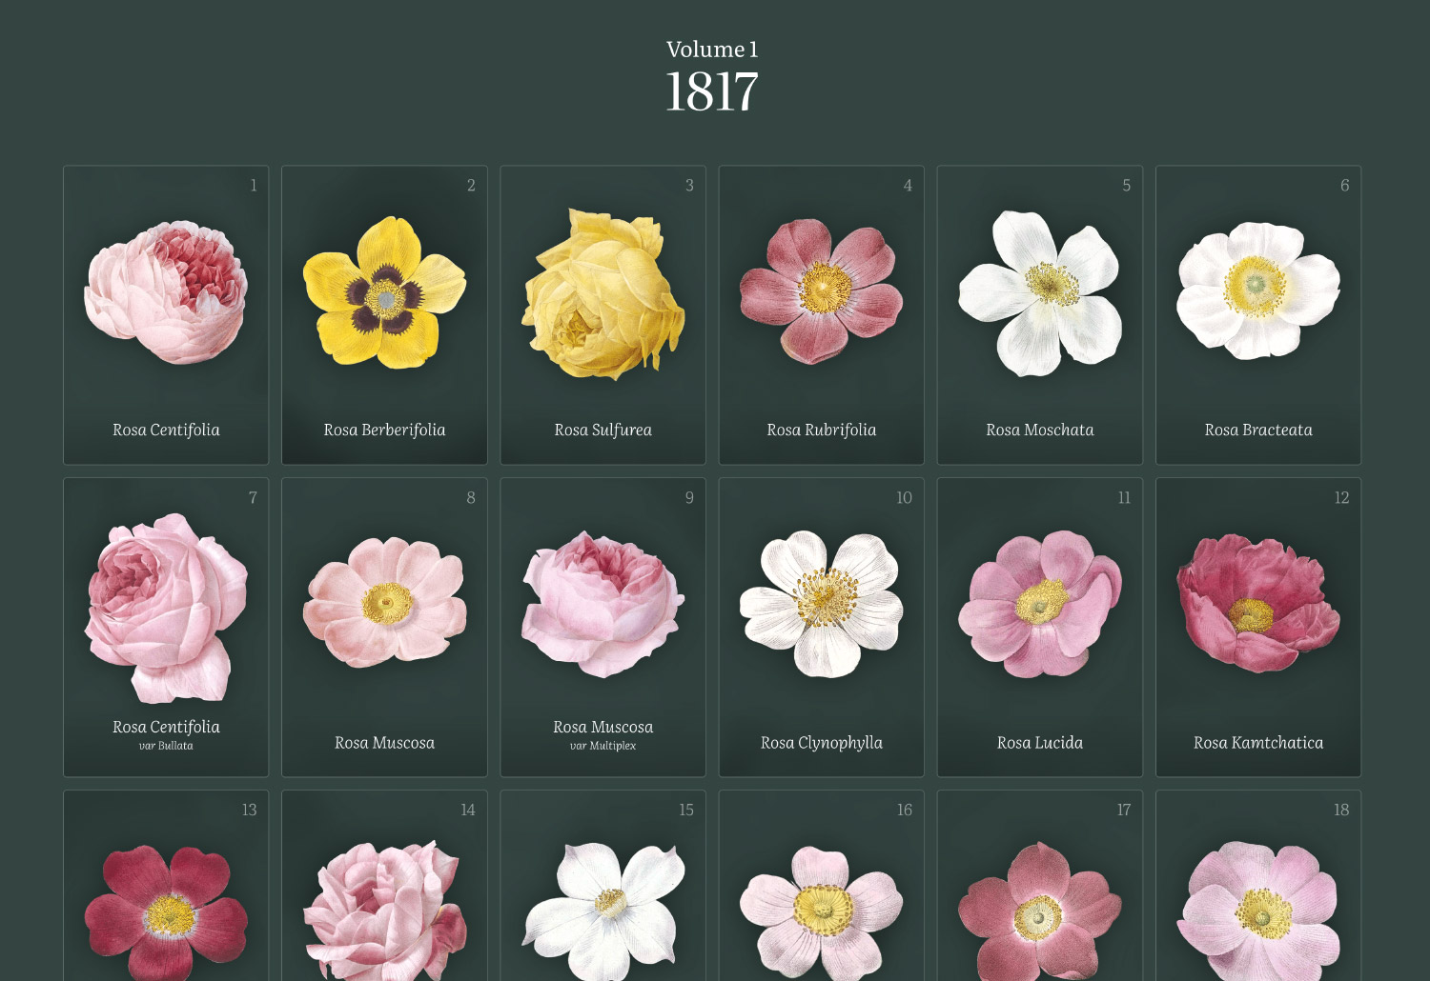This screenshot has height=981, width=1430.
Task: Click the 'Volume 1' heading text
Action: coord(712,50)
